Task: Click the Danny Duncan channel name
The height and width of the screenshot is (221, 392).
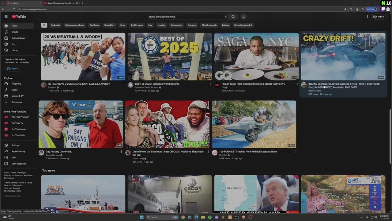Action: [x=53, y=155]
